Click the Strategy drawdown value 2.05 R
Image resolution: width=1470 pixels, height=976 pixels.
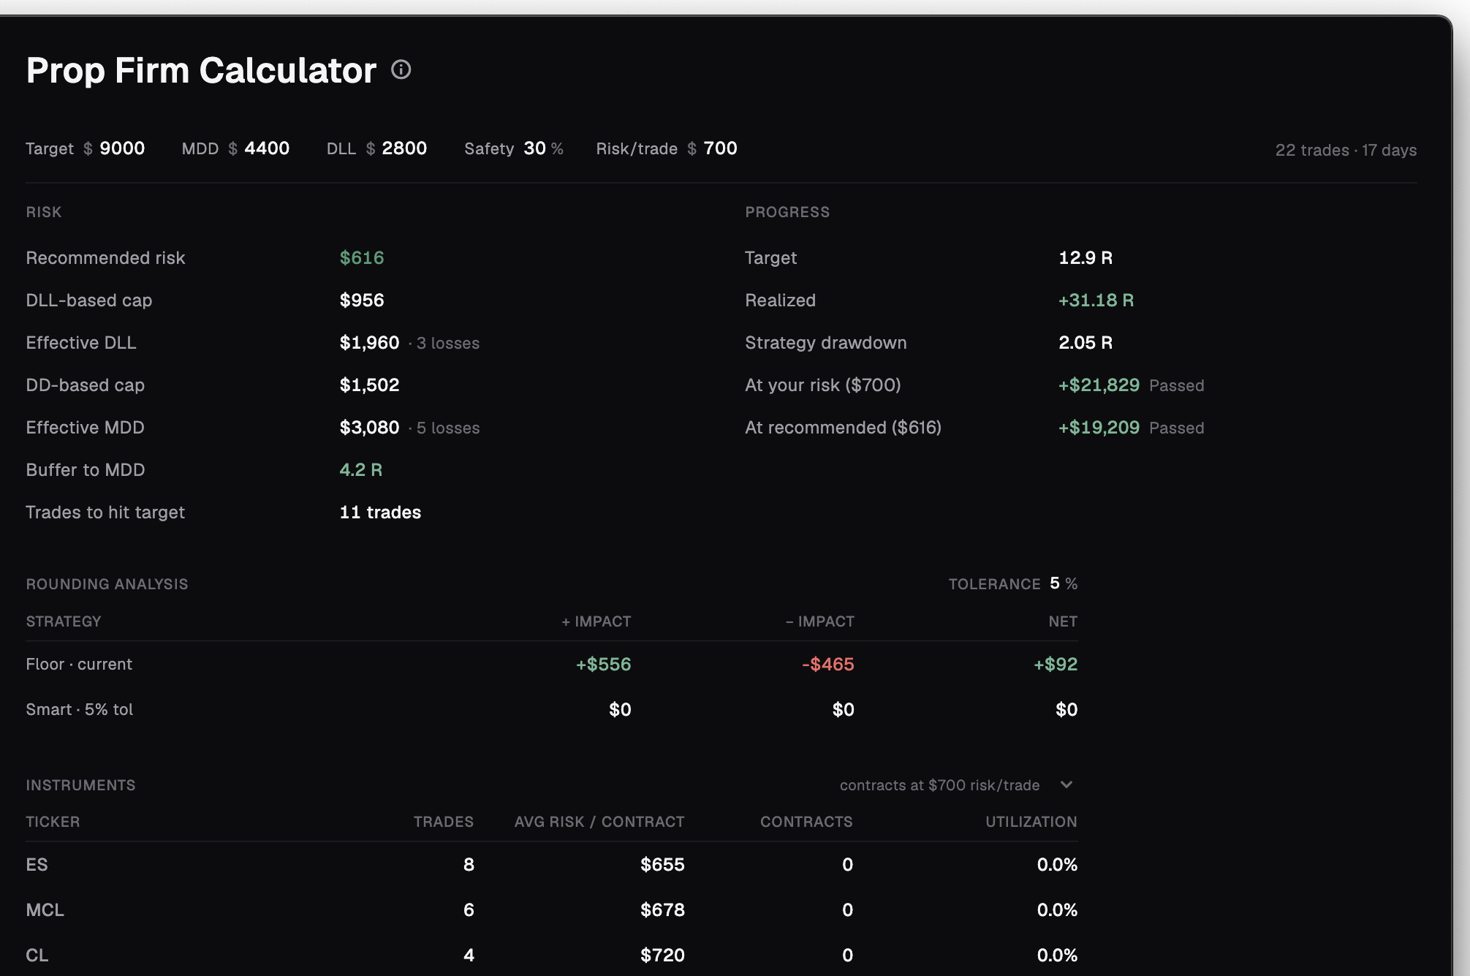click(1086, 343)
